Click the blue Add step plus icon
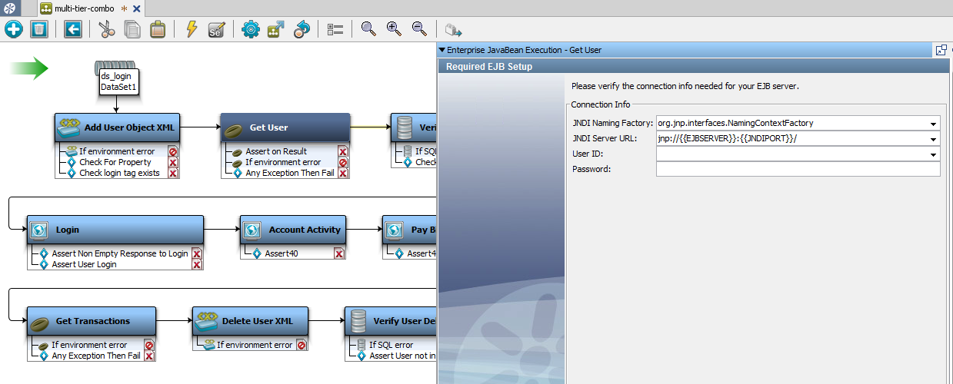The width and height of the screenshot is (953, 384). pyautogui.click(x=14, y=29)
